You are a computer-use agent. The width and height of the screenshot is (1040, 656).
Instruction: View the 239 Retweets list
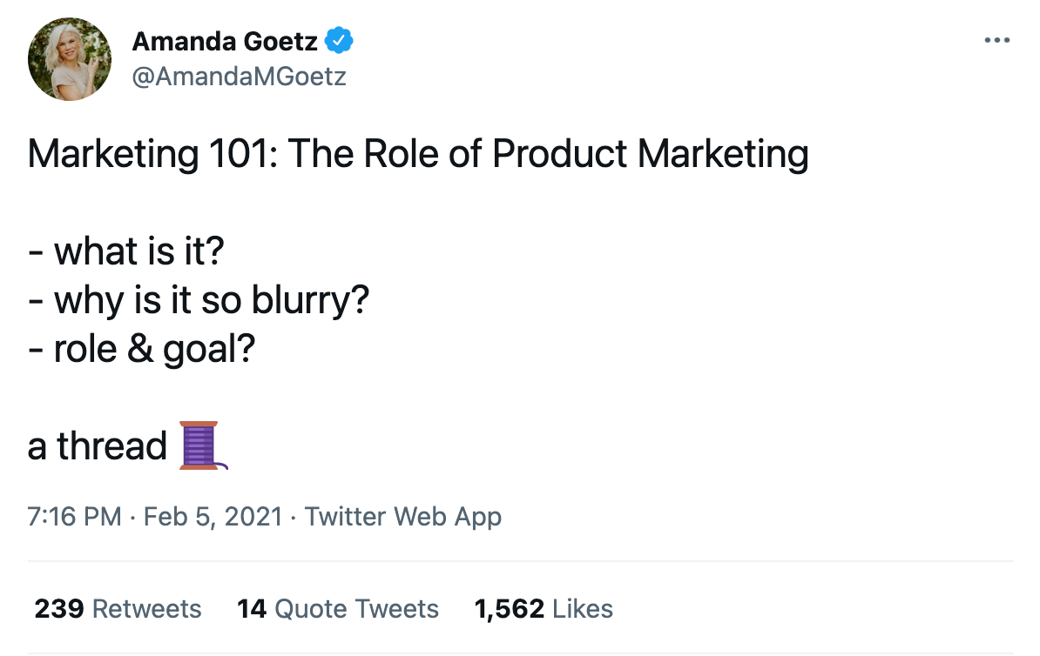118,609
